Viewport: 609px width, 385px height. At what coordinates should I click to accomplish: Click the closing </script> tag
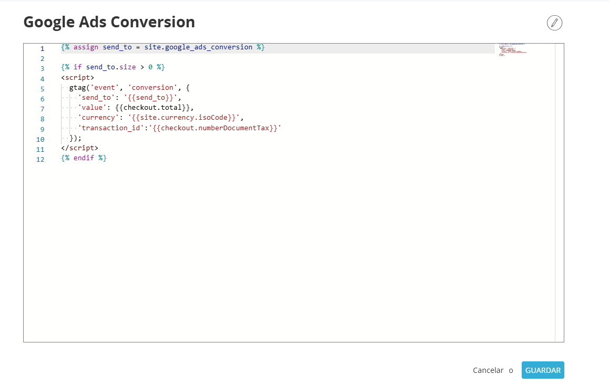[x=79, y=148]
